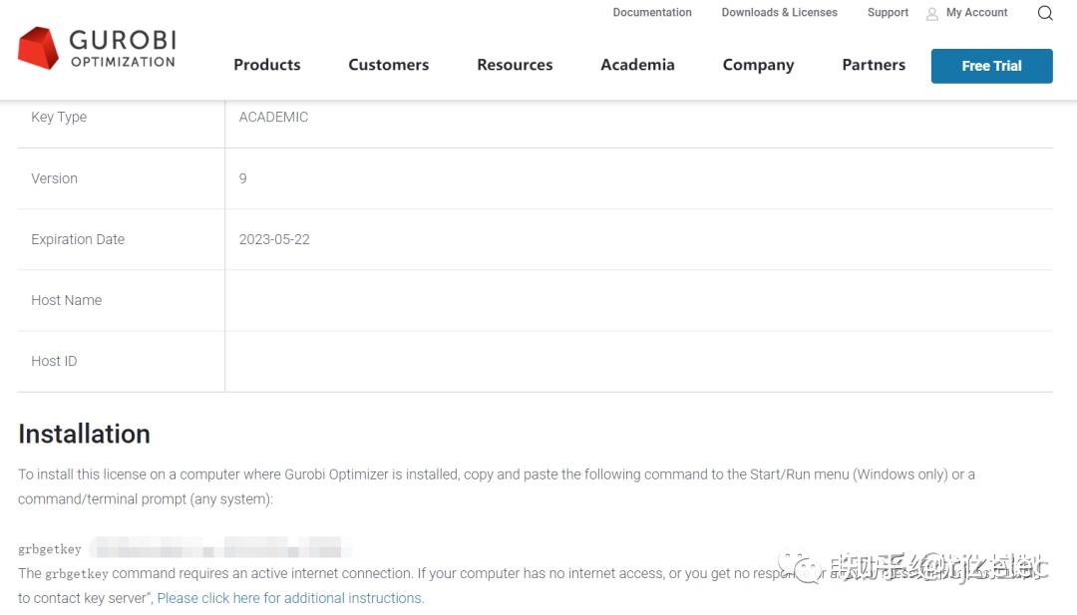The image size is (1077, 615).
Task: Open the Documentation link
Action: 652,13
